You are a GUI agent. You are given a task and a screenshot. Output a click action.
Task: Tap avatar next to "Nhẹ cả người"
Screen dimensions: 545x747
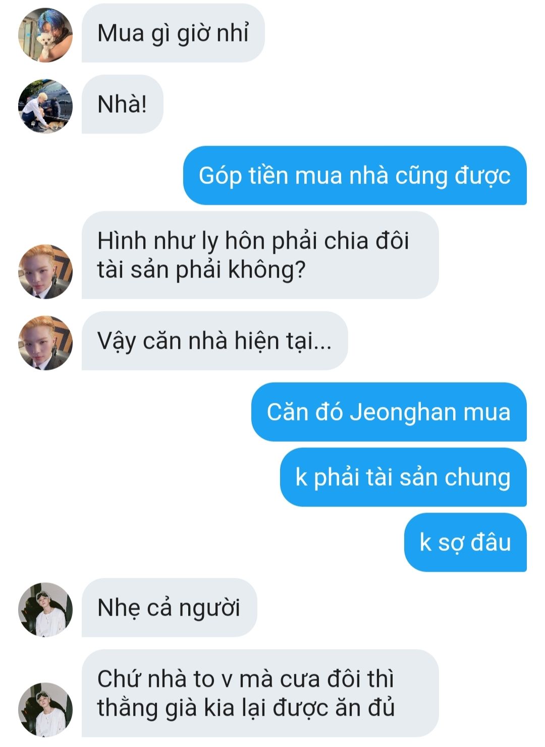(x=45, y=610)
